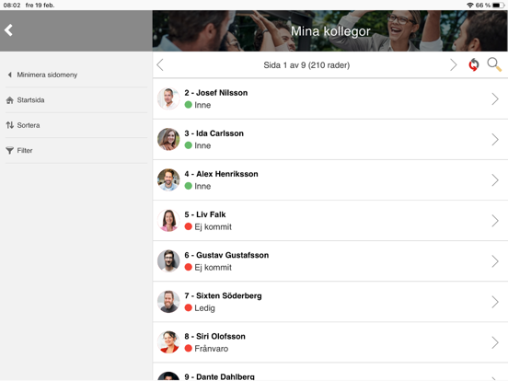Click Alex Henriksson's profile photo
The image size is (508, 381).
[x=168, y=179]
